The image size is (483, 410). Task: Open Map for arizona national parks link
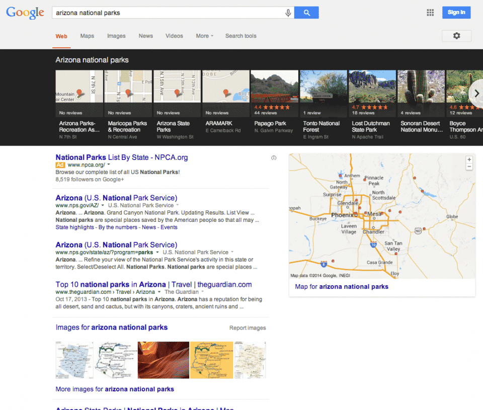(x=342, y=287)
